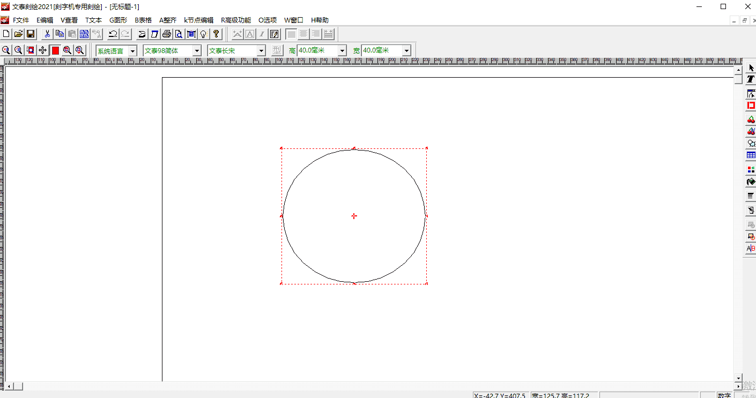
Task: Expand the 系统语言 language dropdown
Action: (132, 51)
